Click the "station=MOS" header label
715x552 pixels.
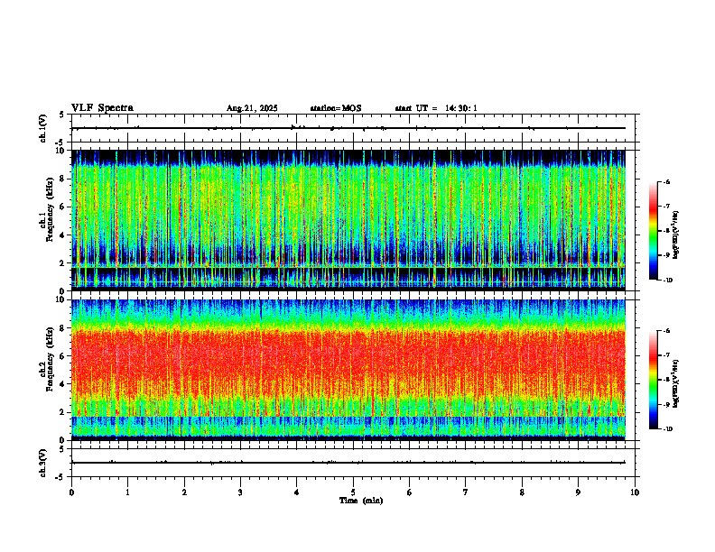[x=336, y=108]
